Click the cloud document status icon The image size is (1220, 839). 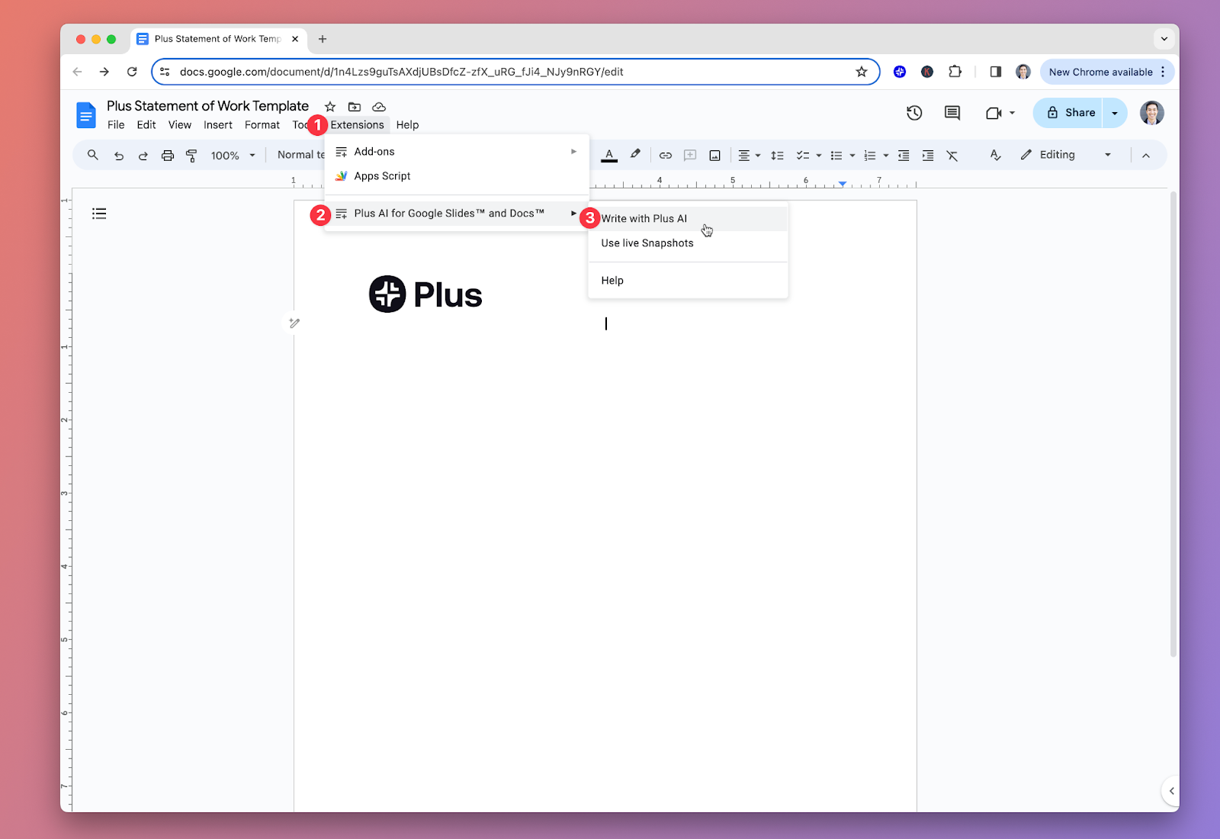coord(379,107)
